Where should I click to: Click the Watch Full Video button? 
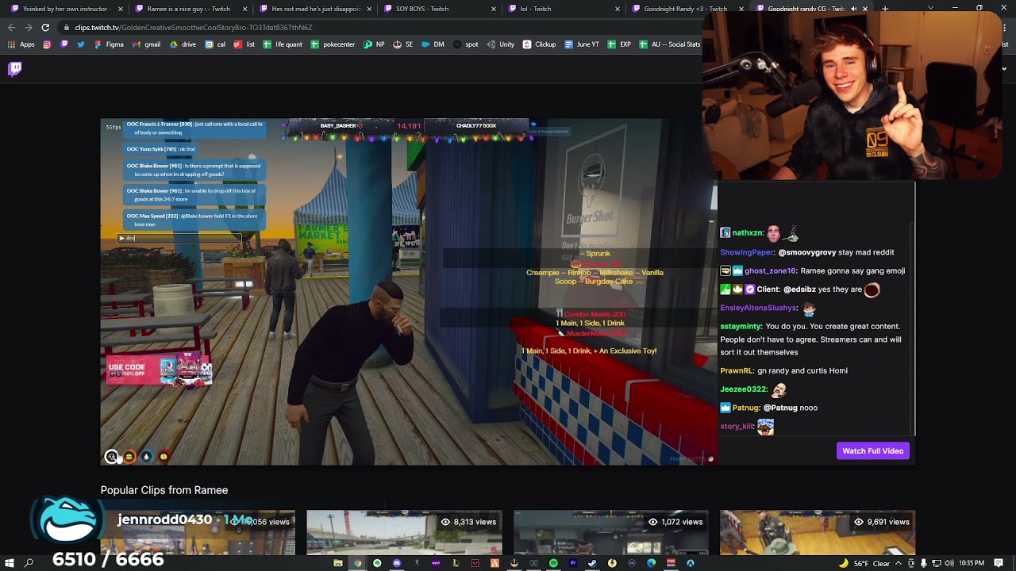[x=872, y=450]
